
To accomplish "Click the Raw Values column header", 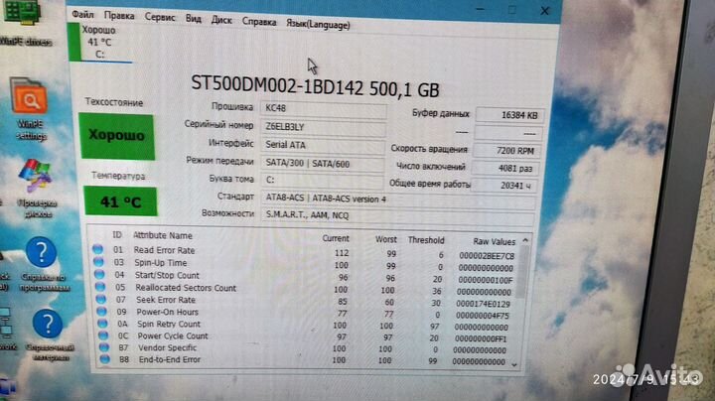I will click(x=494, y=241).
